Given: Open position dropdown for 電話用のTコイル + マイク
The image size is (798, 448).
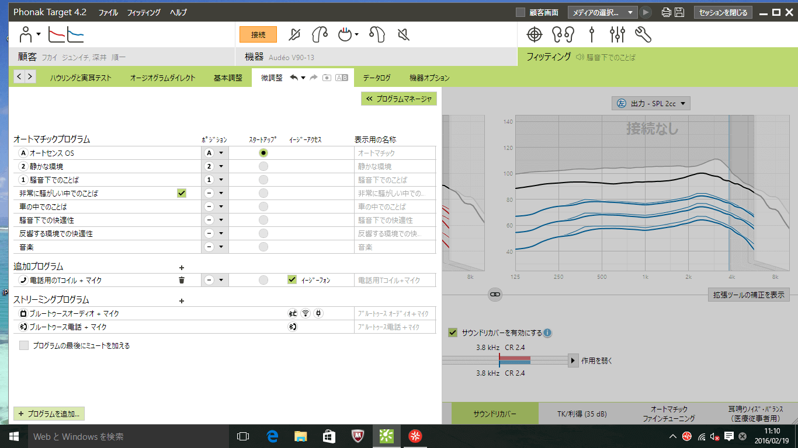Looking at the screenshot, I should tap(214, 280).
